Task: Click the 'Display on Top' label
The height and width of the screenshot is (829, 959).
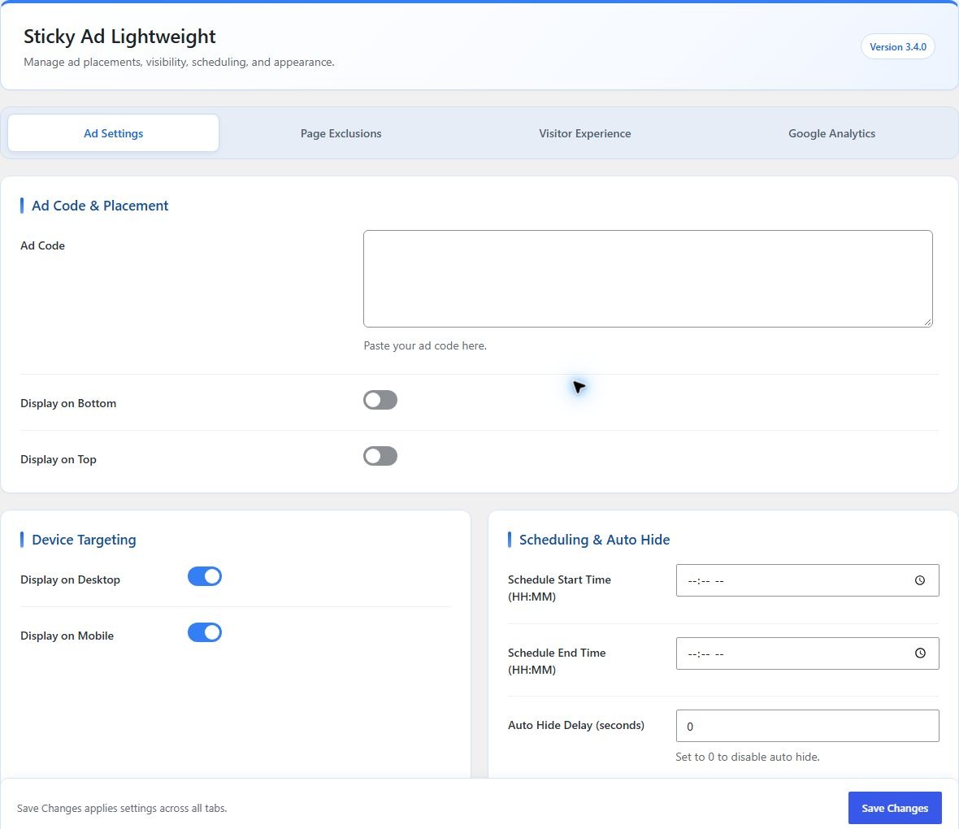Action: [x=58, y=459]
